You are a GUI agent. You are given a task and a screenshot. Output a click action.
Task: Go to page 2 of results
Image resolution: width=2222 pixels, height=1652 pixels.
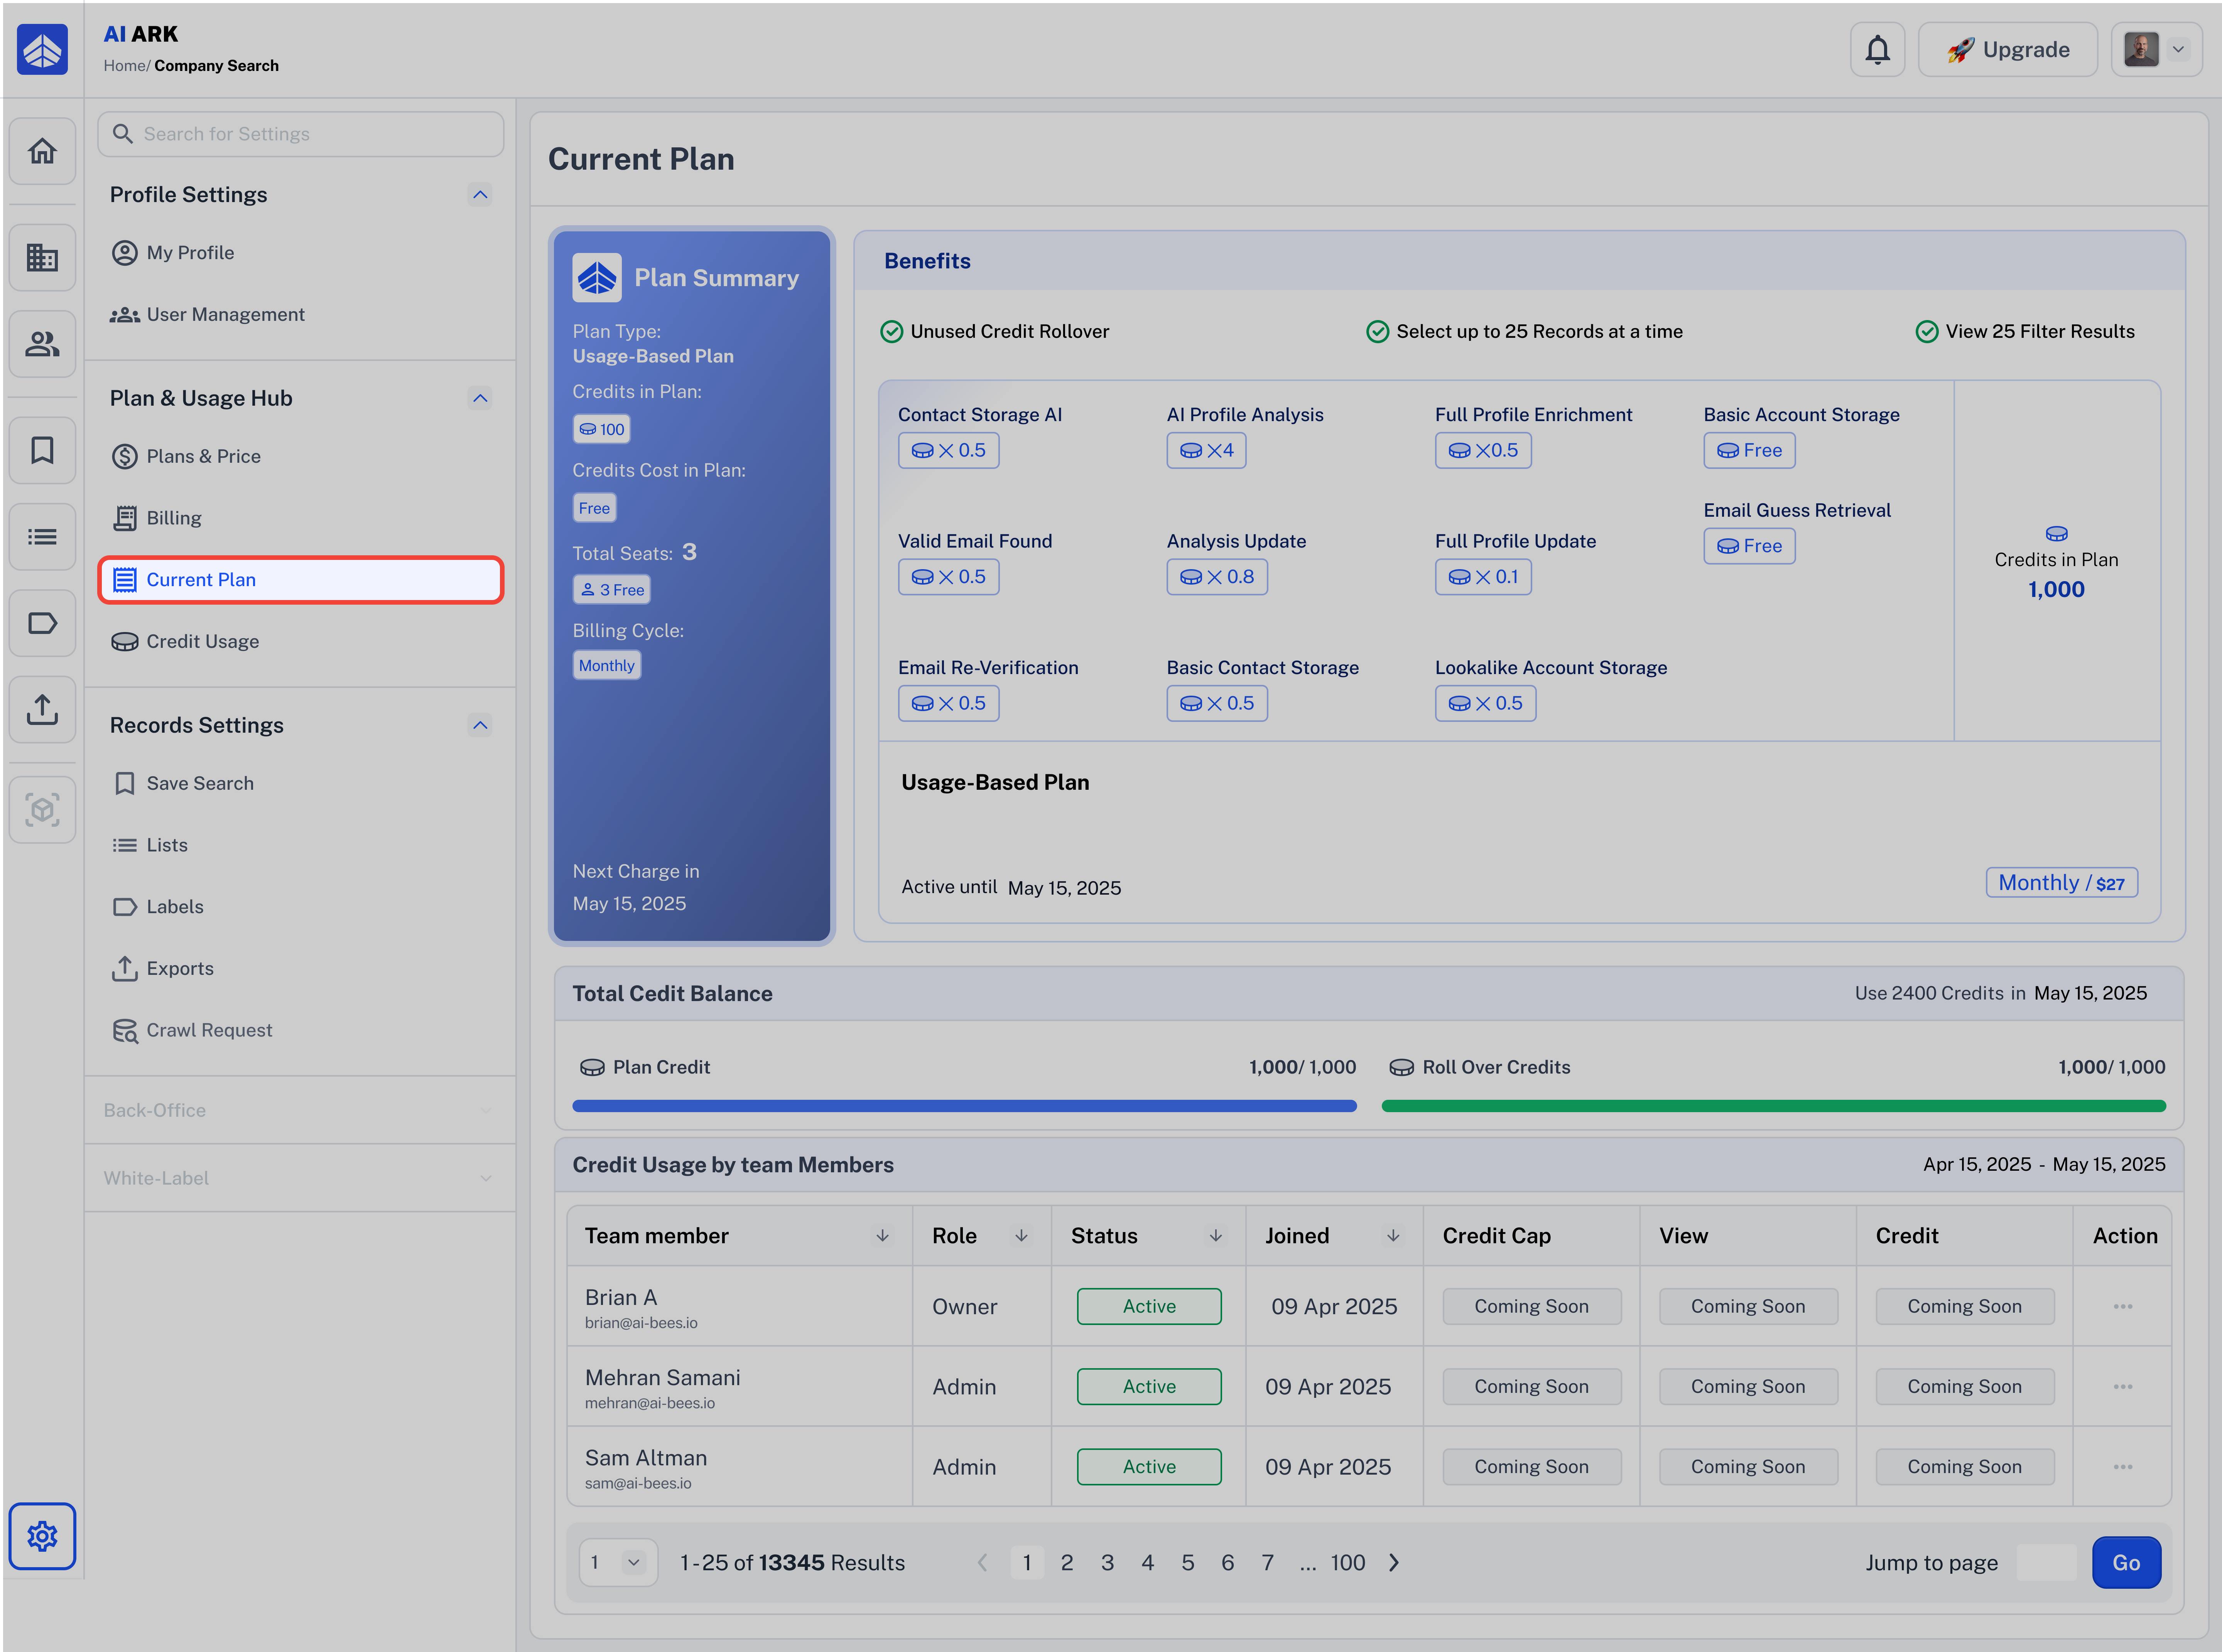(1067, 1562)
